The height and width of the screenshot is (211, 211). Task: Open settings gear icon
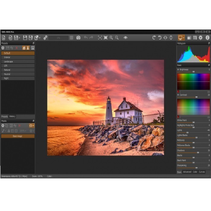(200, 38)
